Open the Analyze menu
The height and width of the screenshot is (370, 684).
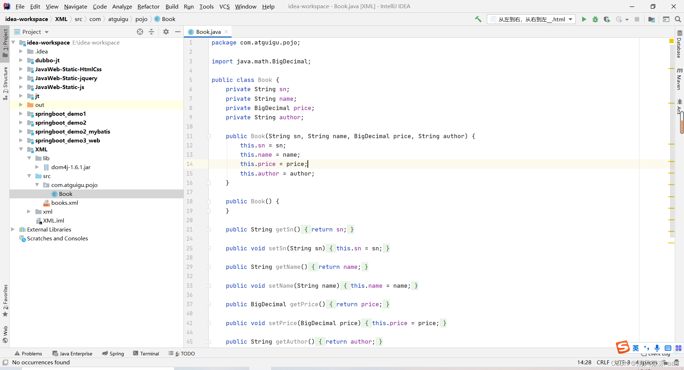click(x=122, y=6)
